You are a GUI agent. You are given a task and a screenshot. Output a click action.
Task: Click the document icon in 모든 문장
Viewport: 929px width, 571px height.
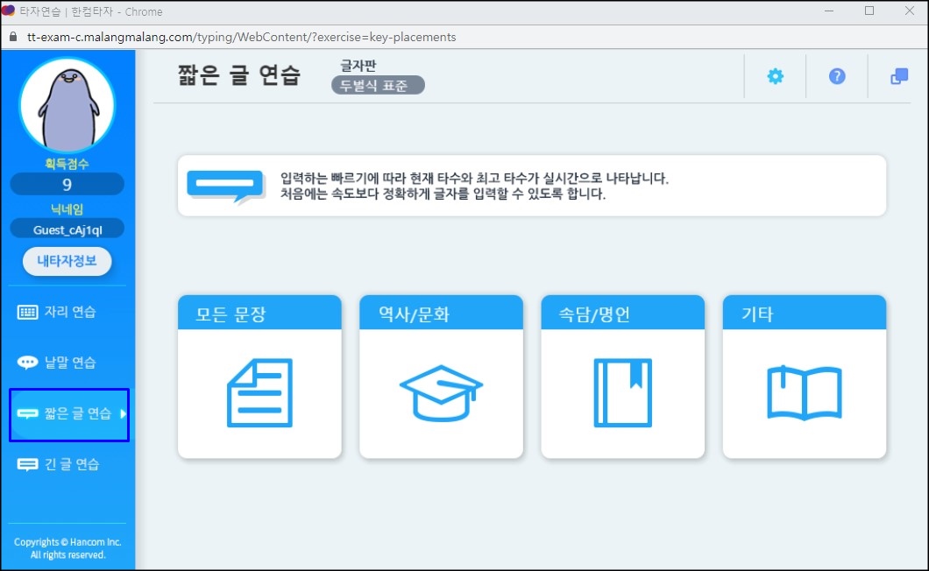(259, 392)
